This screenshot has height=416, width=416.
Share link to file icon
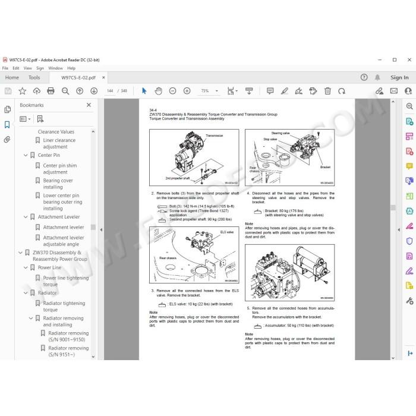tap(379, 91)
